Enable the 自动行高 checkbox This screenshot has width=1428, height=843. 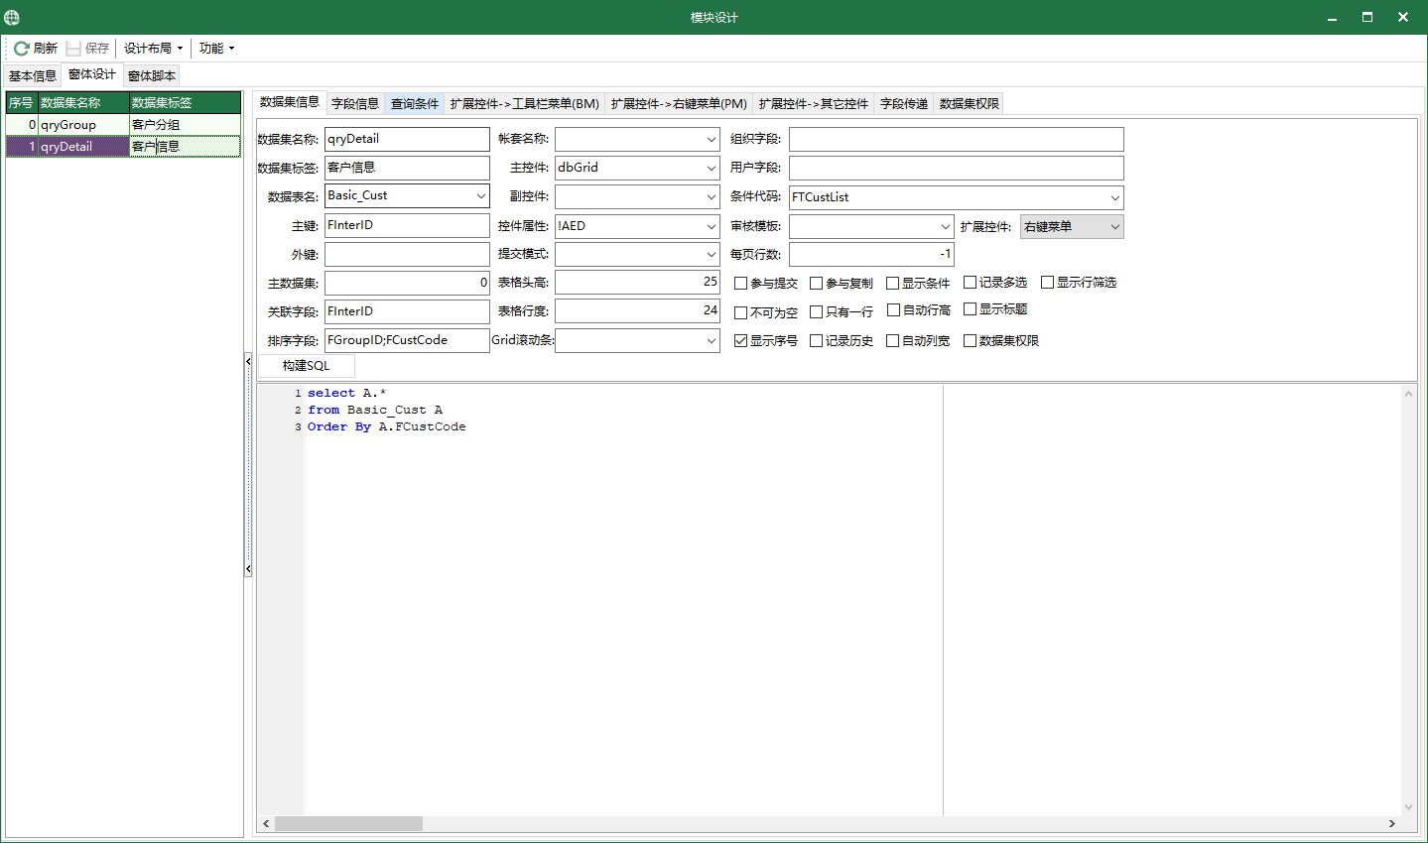(x=893, y=310)
